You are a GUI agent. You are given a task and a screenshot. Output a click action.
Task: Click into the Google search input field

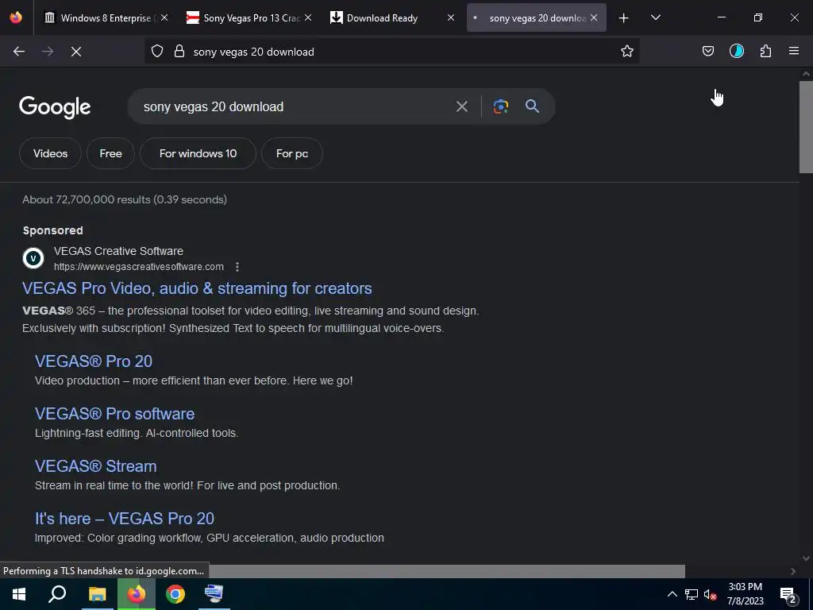293,107
